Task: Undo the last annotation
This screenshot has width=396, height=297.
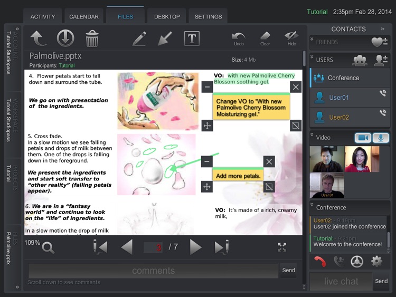Action: (239, 39)
